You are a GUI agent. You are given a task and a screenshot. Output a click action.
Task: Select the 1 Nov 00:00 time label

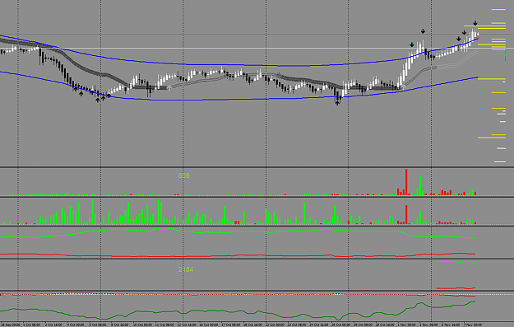click(x=407, y=325)
